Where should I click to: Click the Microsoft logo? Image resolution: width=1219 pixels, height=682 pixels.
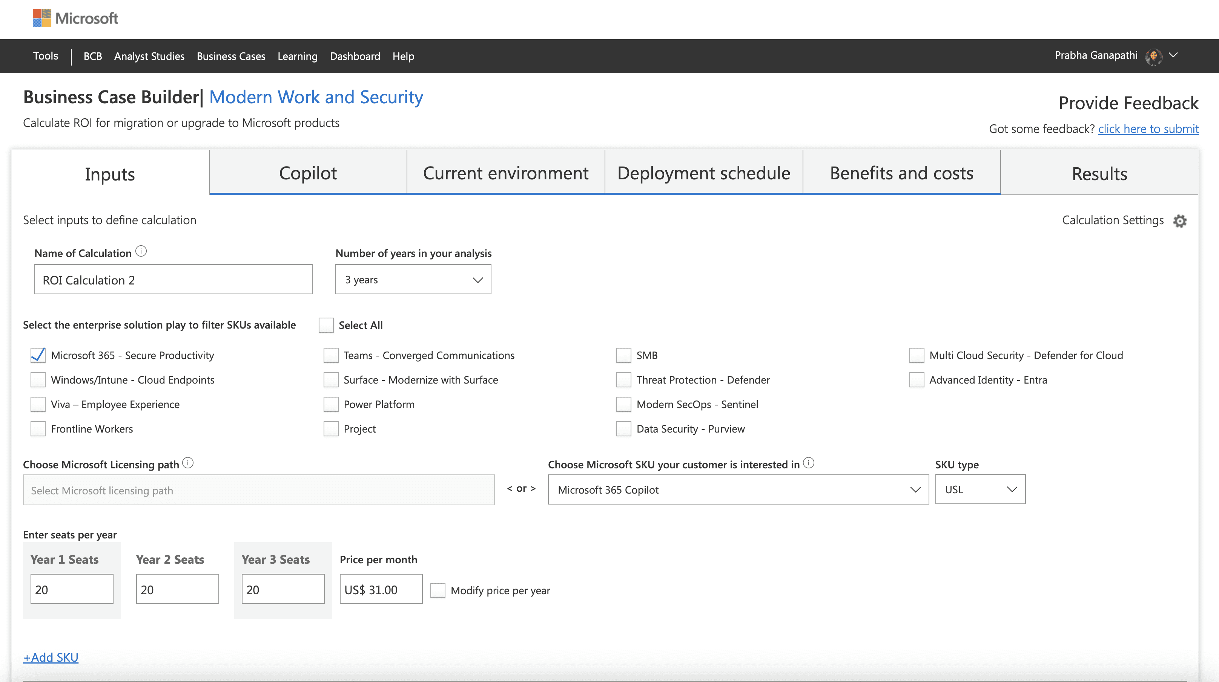pyautogui.click(x=75, y=18)
